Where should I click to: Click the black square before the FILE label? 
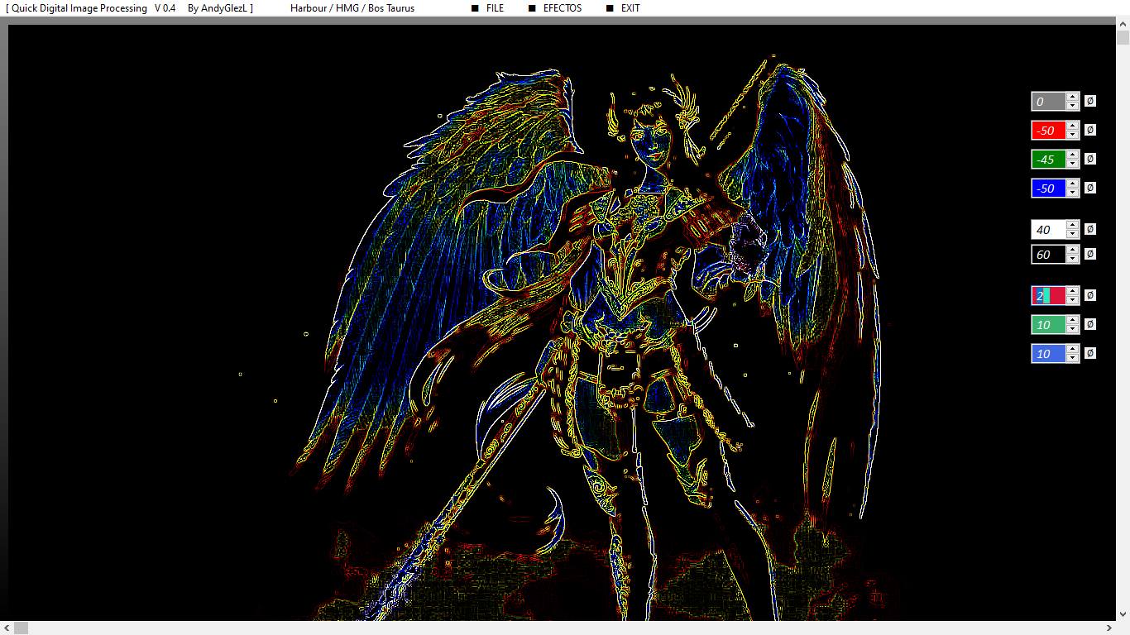(475, 8)
